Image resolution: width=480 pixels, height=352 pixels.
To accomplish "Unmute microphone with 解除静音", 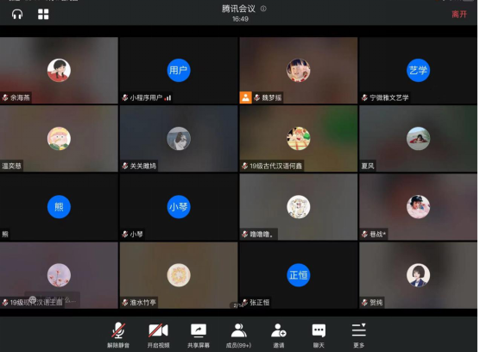I will (x=118, y=335).
